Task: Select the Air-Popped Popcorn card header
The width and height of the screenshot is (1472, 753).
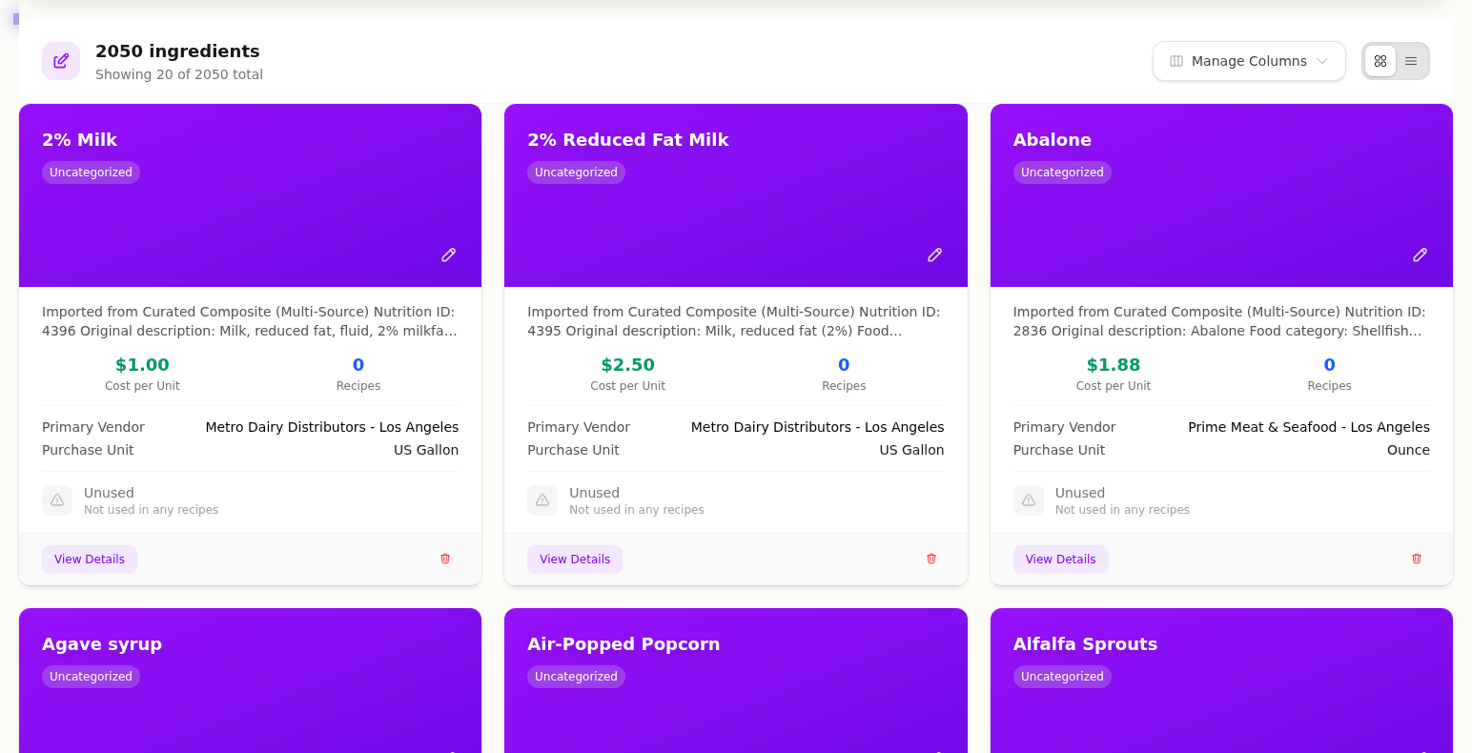Action: tap(624, 644)
